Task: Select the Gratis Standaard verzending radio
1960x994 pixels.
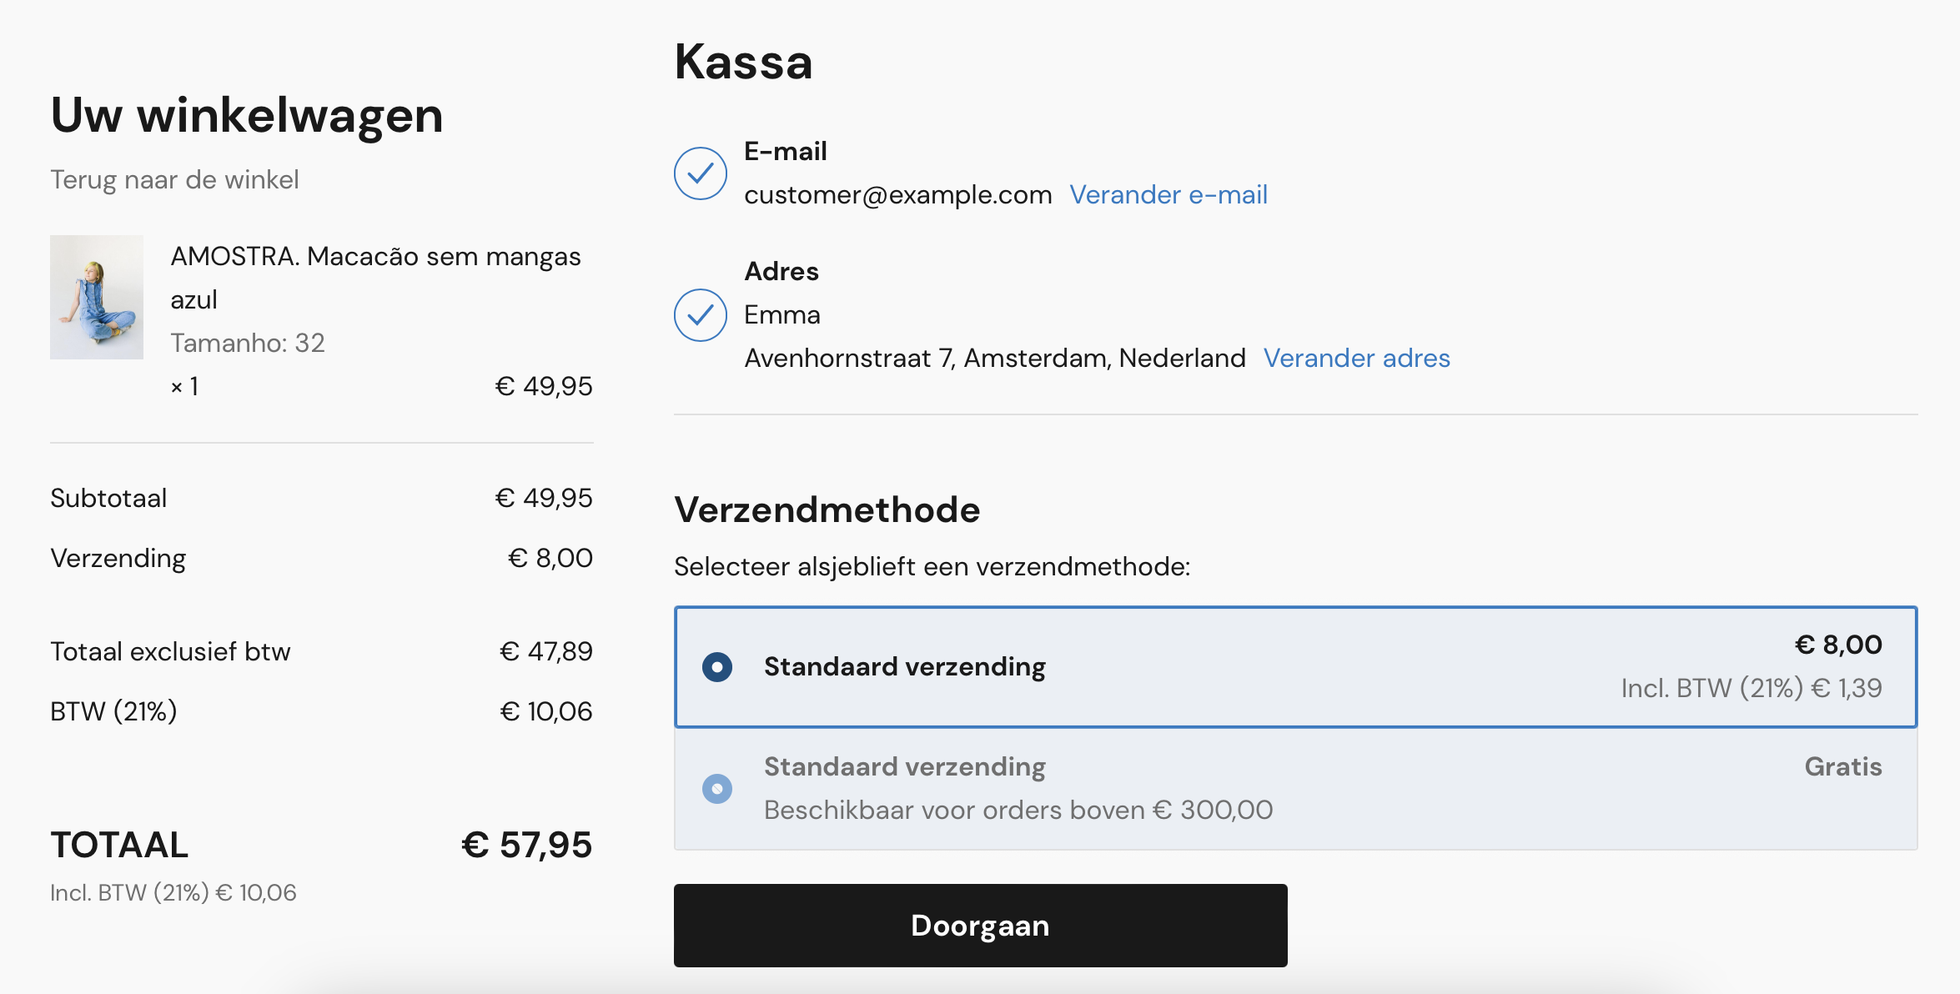Action: pyautogui.click(x=717, y=789)
